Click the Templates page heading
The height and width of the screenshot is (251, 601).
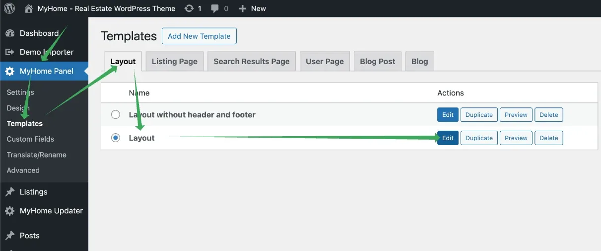click(129, 36)
